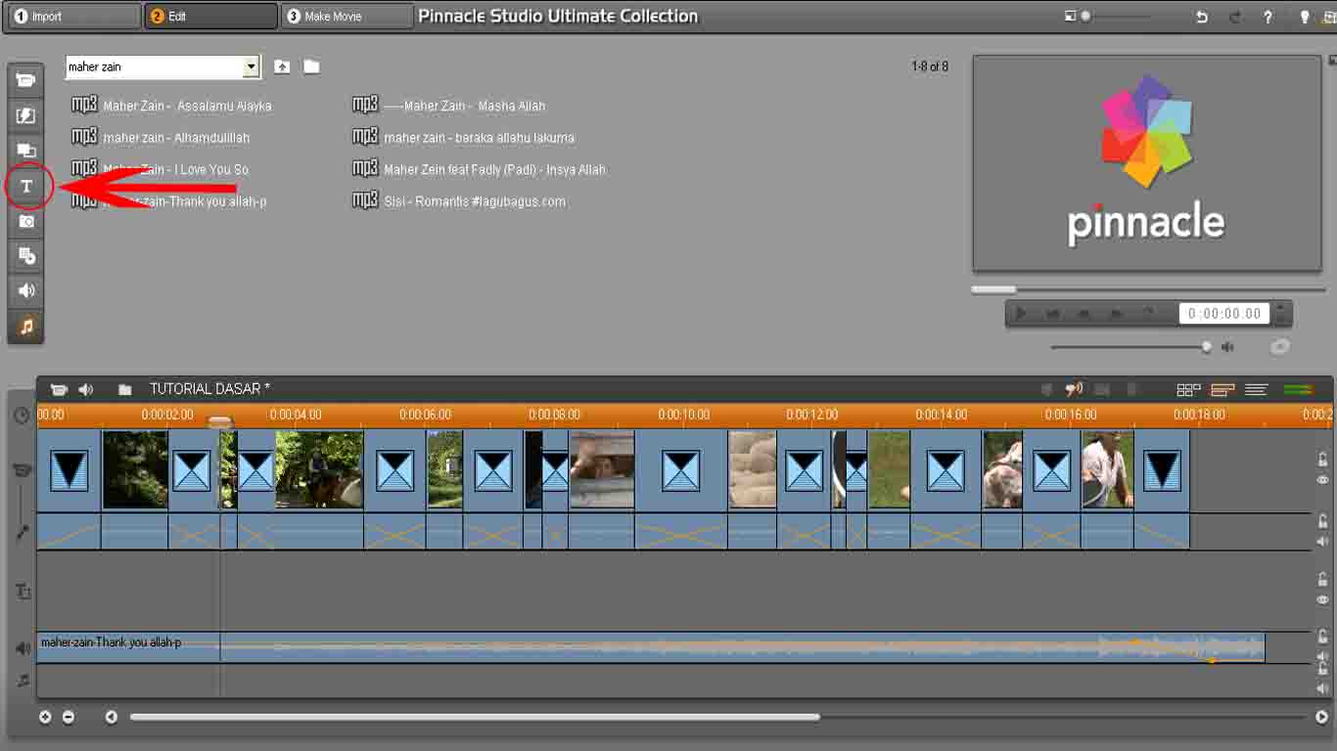Viewport: 1337px width, 751px height.
Task: Switch to the Import tab
Action: click(73, 17)
